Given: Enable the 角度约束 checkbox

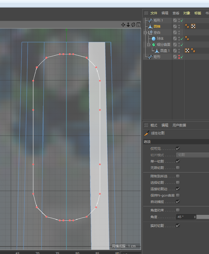Looking at the screenshot, I should (x=178, y=210).
